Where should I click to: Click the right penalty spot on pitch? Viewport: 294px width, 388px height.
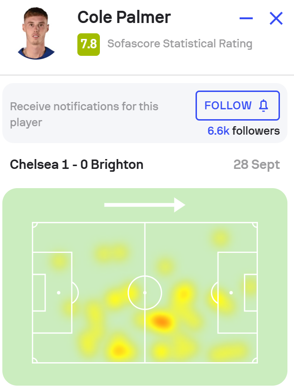coord(231,293)
